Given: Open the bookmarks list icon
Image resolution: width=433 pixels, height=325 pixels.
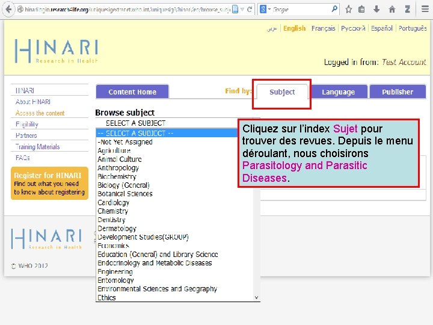Looking at the screenshot, I should 361,10.
